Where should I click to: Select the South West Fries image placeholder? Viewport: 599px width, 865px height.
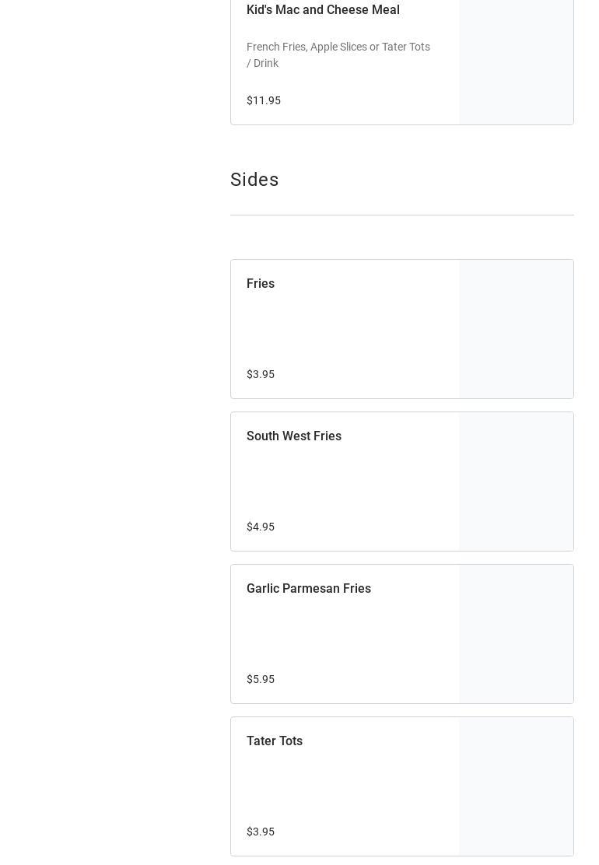pyautogui.click(x=516, y=482)
